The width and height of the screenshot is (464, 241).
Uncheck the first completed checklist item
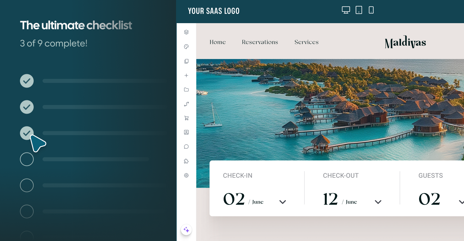coord(27,81)
